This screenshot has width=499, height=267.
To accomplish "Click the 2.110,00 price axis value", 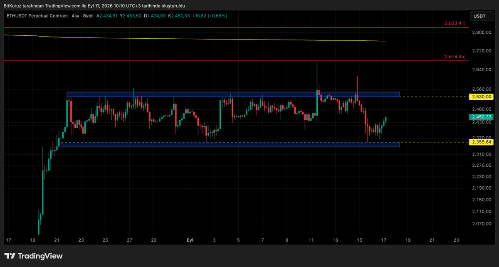I will click(x=481, y=212).
